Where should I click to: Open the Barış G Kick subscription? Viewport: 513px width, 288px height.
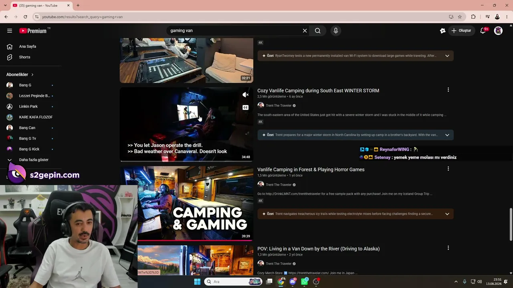[30, 149]
